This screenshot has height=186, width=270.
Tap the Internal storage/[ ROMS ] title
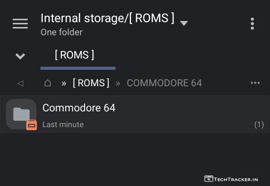point(107,18)
